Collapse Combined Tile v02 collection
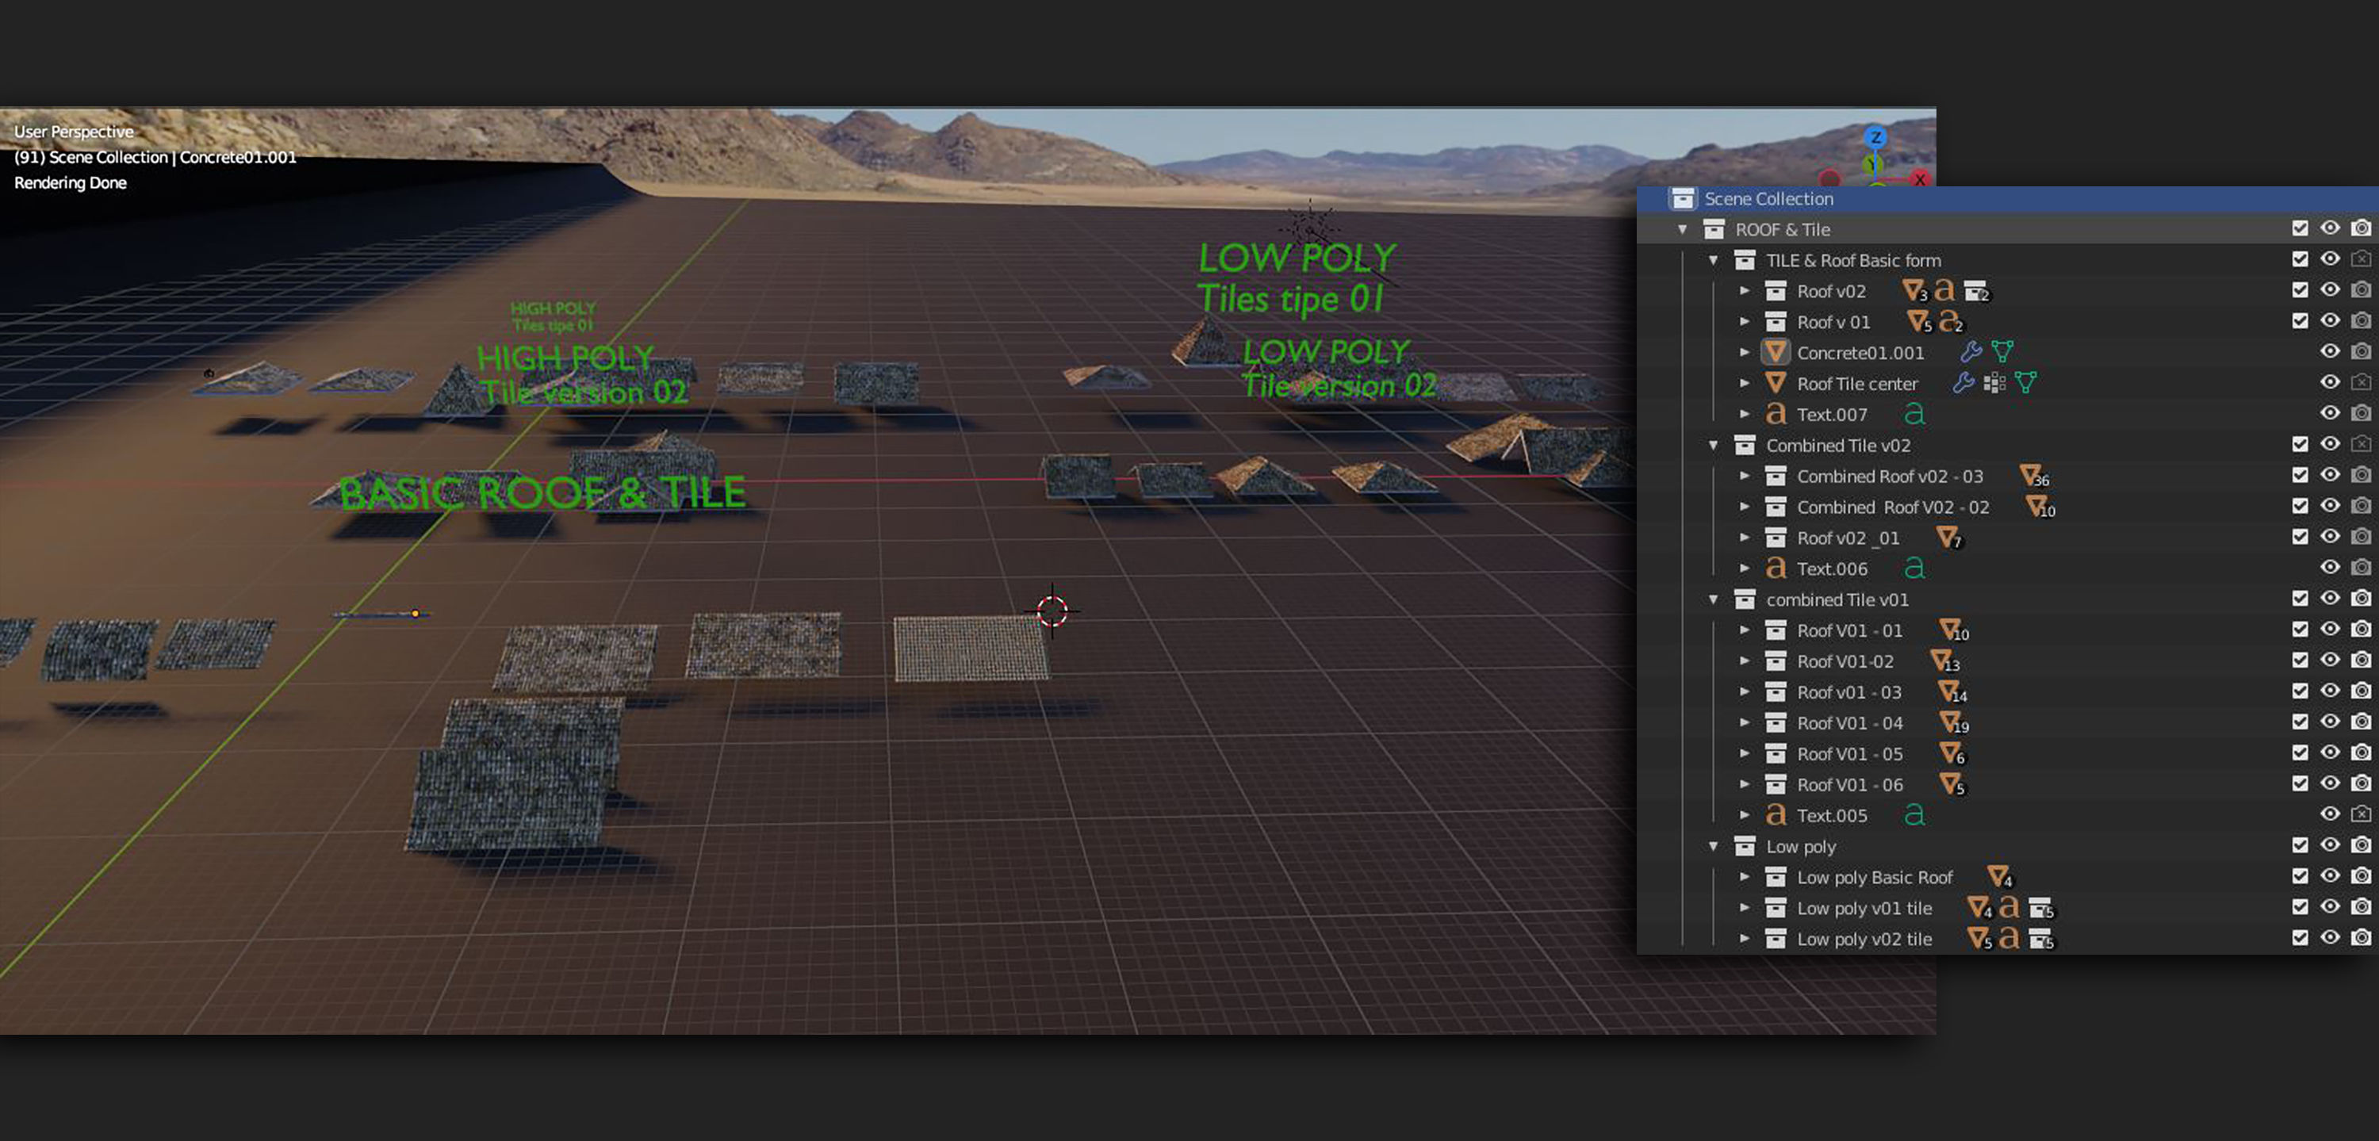This screenshot has width=2379, height=1141. (1713, 445)
